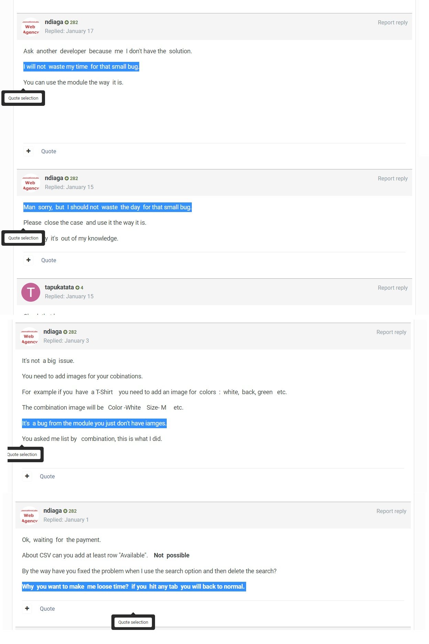The image size is (429, 644).
Task: Quote the January 17 reply
Action: pos(48,151)
